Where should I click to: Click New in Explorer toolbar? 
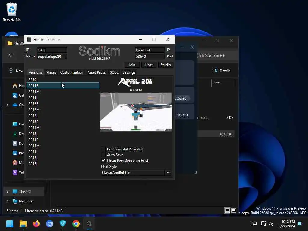pos(16,71)
